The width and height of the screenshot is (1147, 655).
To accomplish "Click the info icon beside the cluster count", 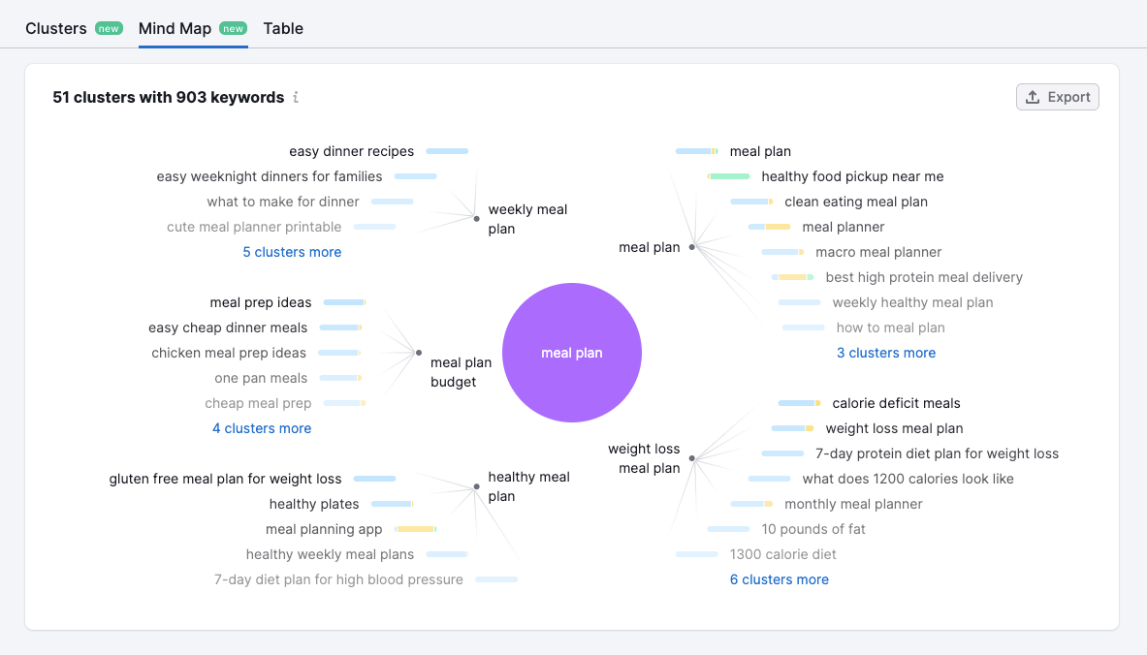I will pos(296,97).
